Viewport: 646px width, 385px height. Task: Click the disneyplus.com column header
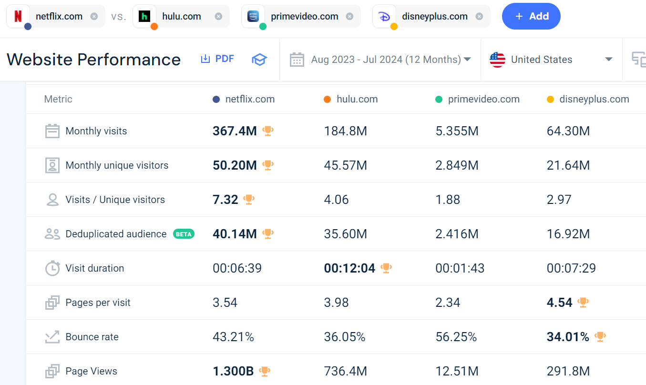point(588,99)
